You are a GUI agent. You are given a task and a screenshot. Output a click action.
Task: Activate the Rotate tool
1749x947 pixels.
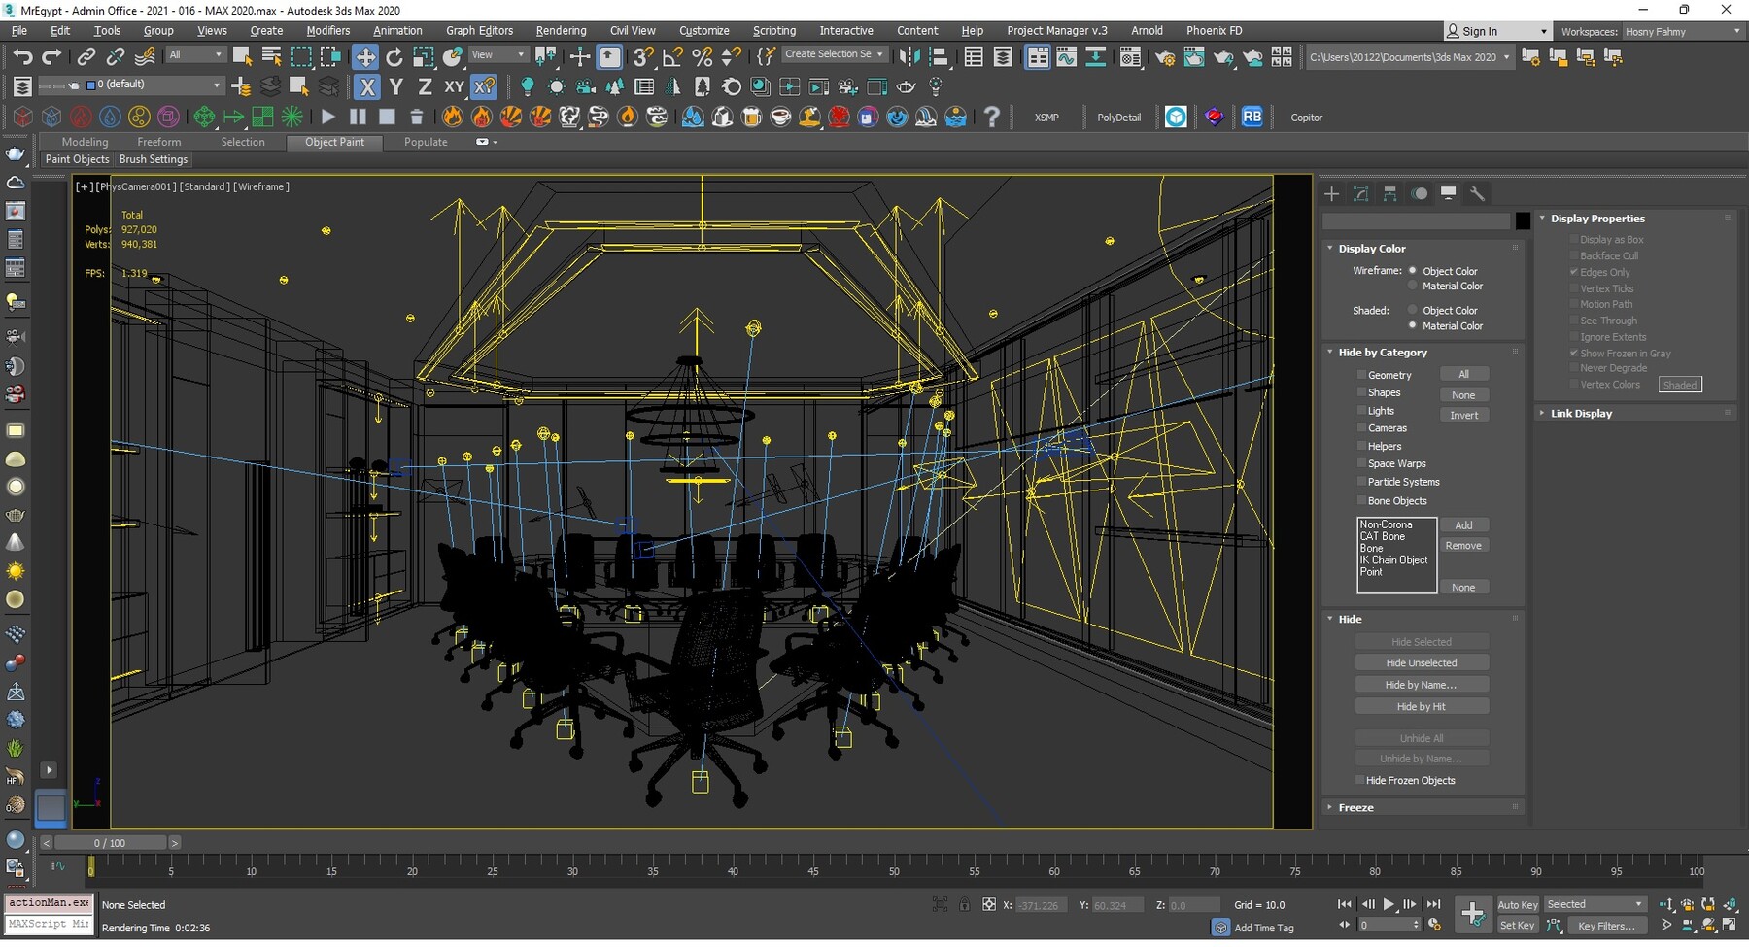point(394,57)
